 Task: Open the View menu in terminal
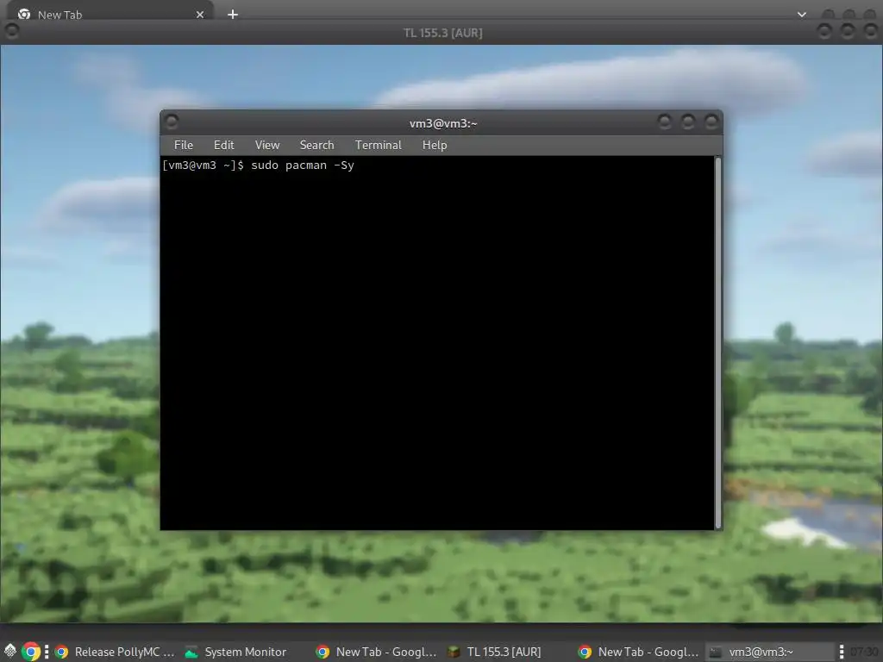[267, 145]
